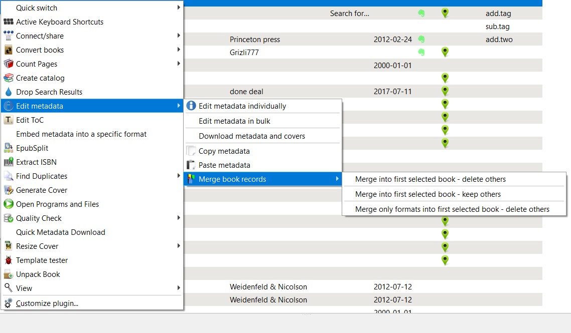571x333 pixels.
Task: Expand the Quick switch submenu arrow
Action: coord(179,8)
